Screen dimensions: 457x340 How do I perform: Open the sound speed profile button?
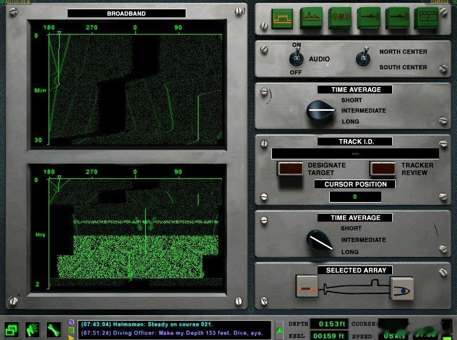tap(426, 18)
